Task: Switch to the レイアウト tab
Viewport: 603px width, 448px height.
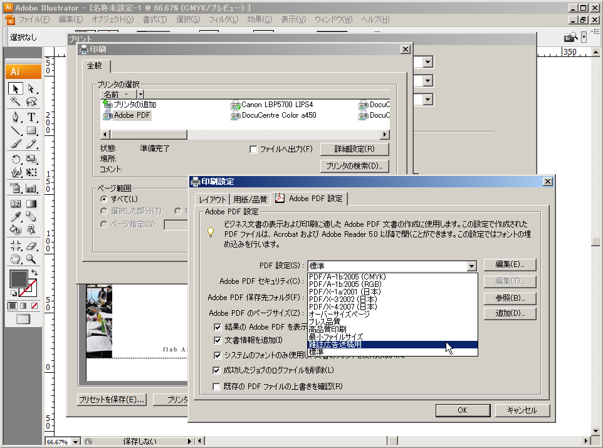Action: pos(212,199)
